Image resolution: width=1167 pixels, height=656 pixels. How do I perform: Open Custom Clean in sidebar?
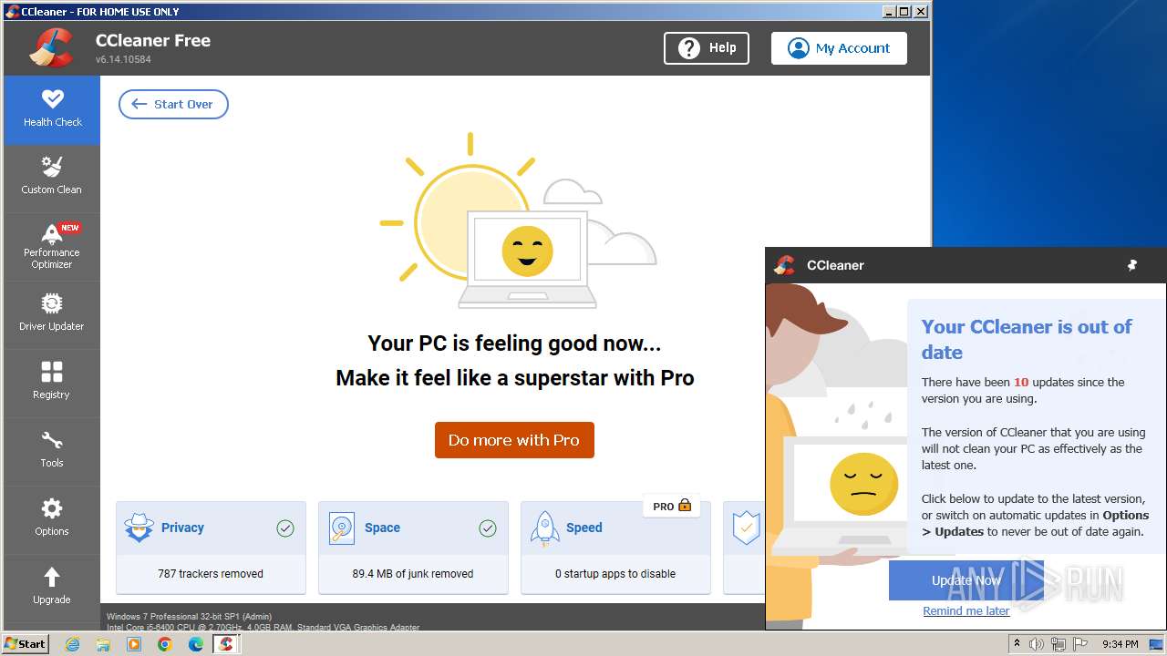pos(52,178)
